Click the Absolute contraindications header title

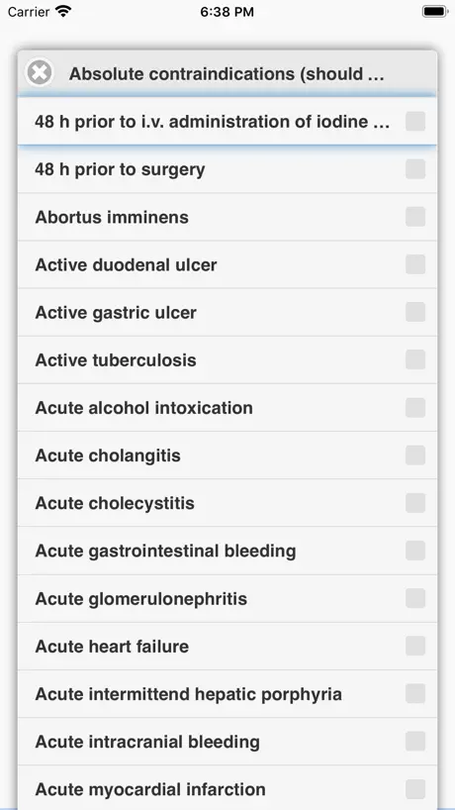coord(227,74)
